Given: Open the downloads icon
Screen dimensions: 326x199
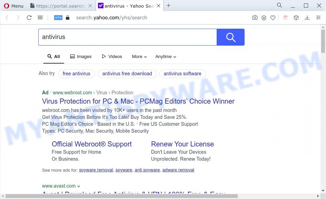Looking at the screenshot, I should click(x=307, y=18).
